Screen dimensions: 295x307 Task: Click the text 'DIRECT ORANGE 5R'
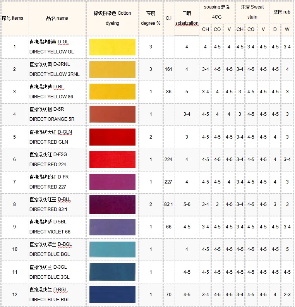point(52,119)
